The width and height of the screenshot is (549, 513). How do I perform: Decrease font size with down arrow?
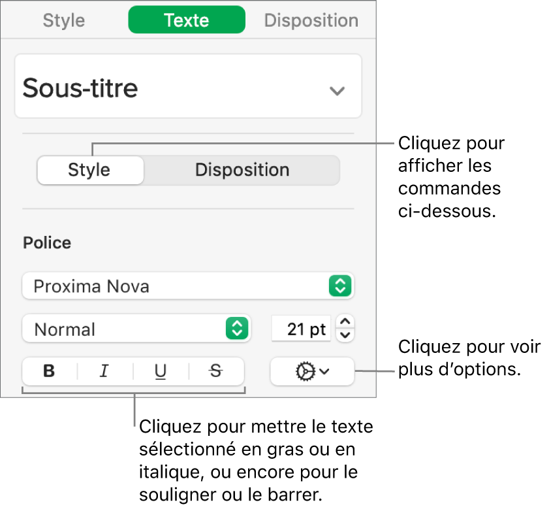[345, 335]
